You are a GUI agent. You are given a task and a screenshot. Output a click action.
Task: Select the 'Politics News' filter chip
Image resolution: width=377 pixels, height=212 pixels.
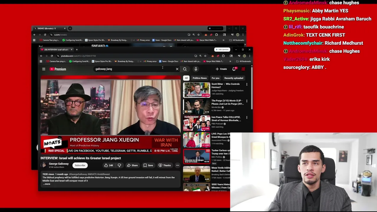click(199, 78)
